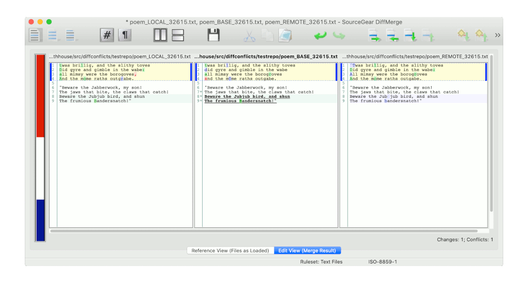This screenshot has width=528, height=299.
Task: Click 'twas brillig' line in the left pane
Action: click(x=104, y=65)
